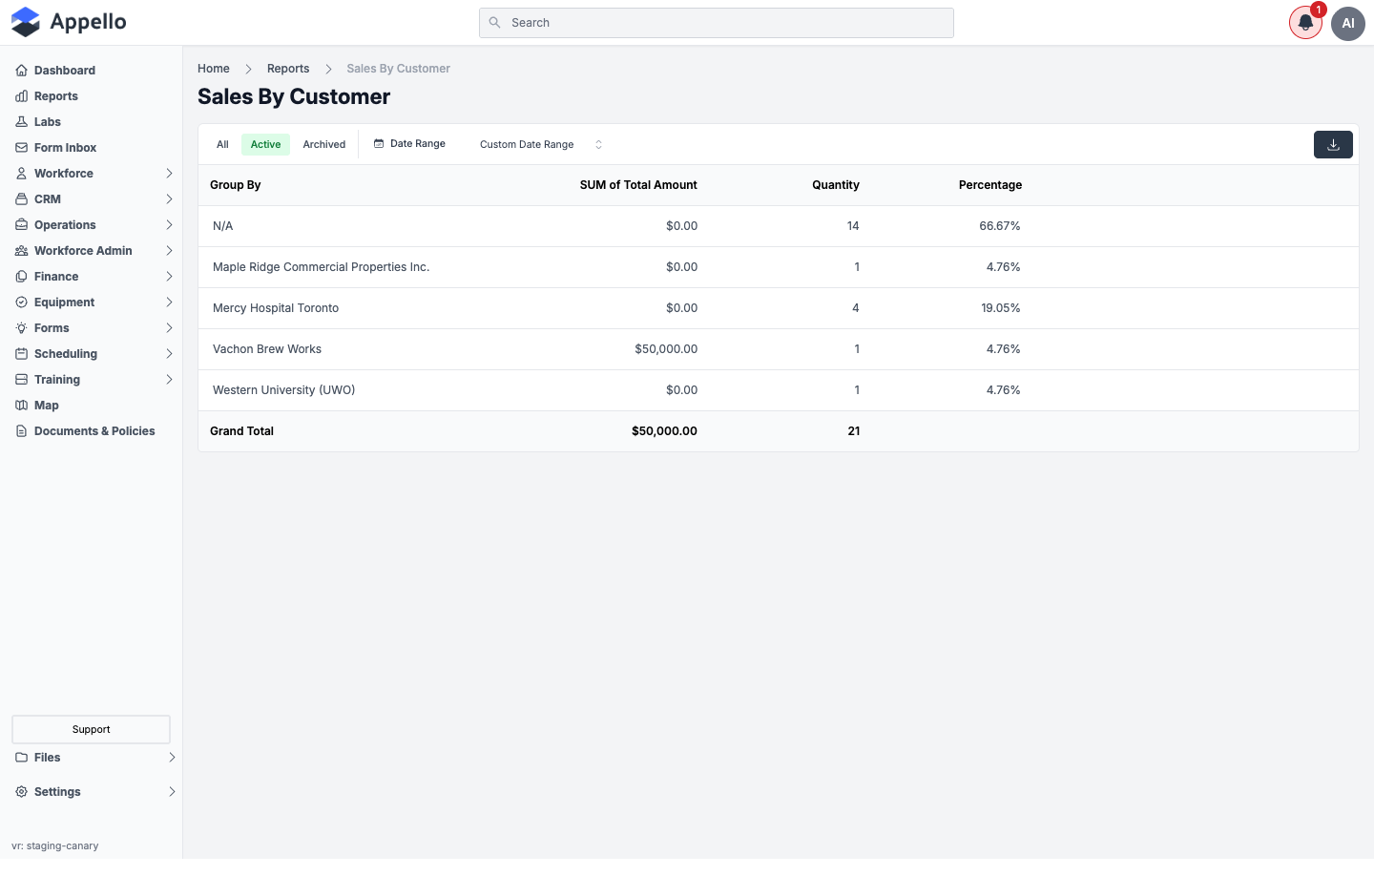Click the CRM sidebar icon

21,199
